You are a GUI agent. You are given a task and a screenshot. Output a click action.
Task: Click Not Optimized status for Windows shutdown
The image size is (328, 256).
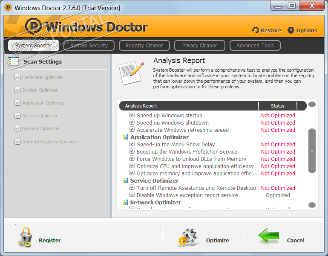tap(278, 123)
